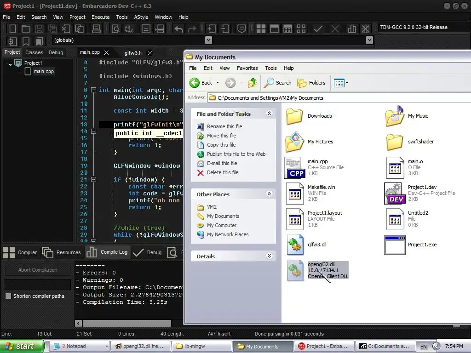Click the Close file icon in Dev-C++ toolbar
This screenshot has height=353, width=471.
point(66,29)
